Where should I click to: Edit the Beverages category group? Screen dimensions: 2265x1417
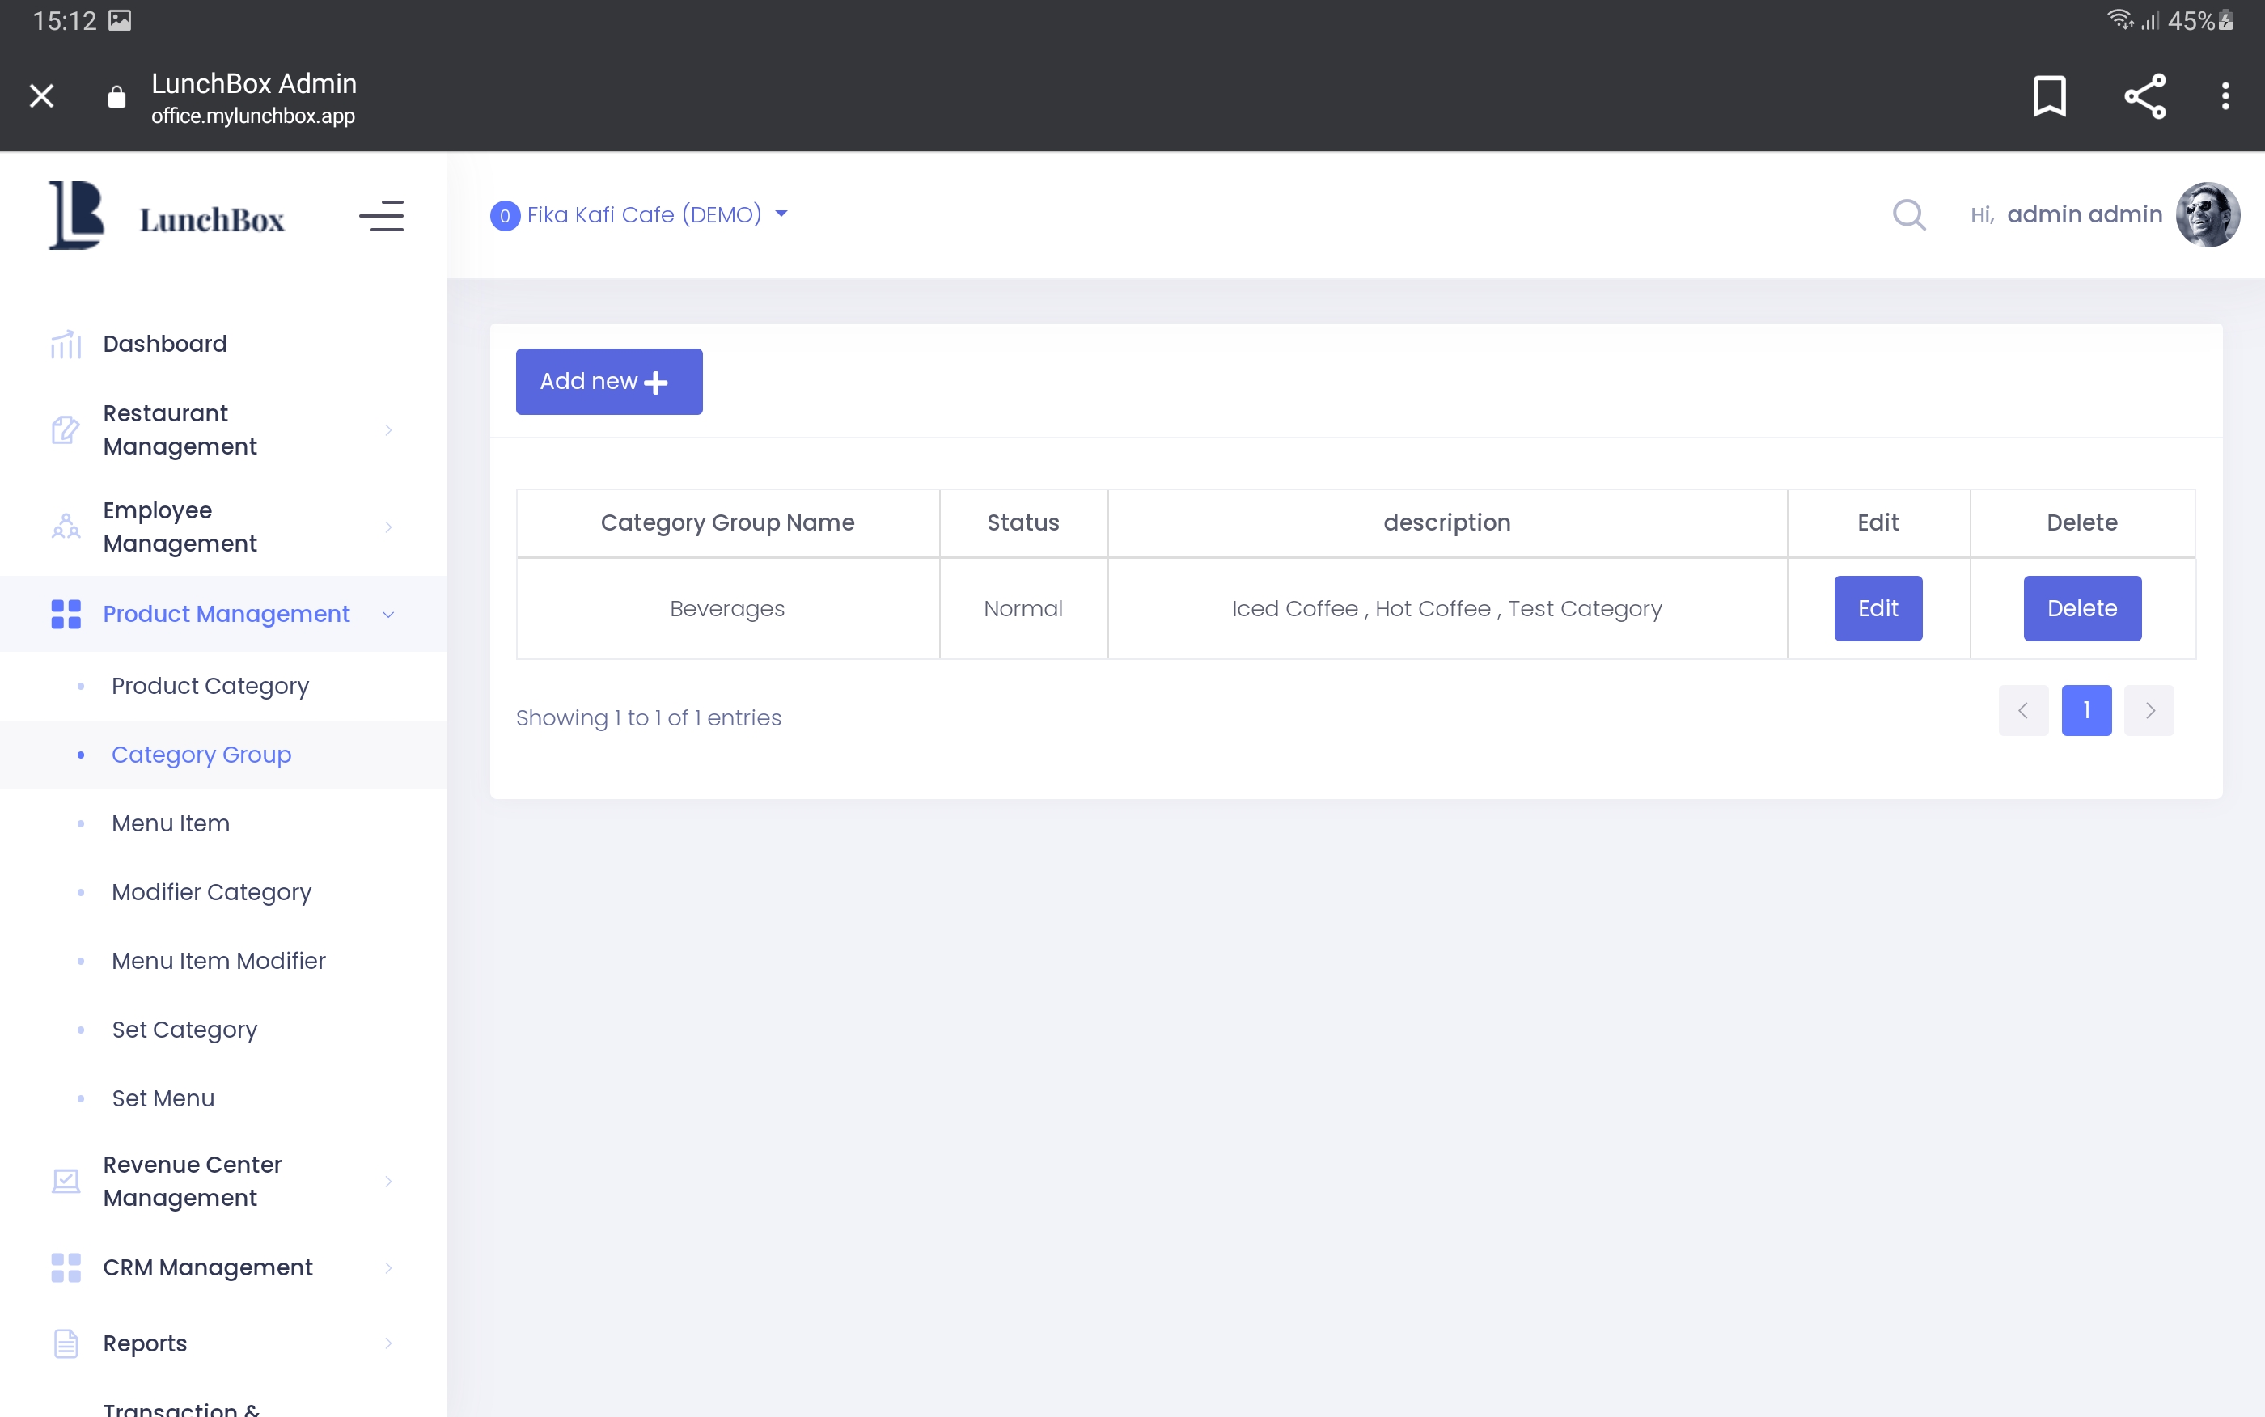pyautogui.click(x=1877, y=608)
